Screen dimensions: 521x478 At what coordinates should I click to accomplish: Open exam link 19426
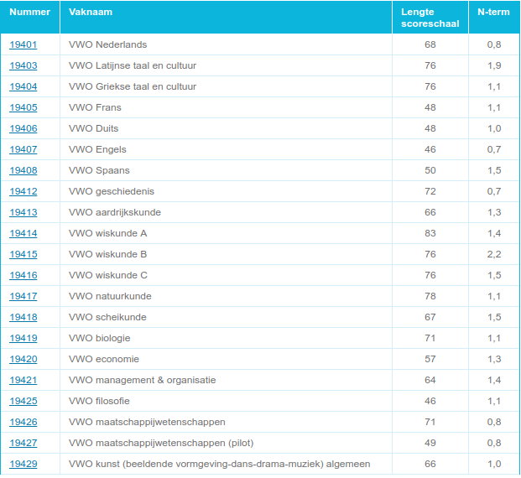tap(23, 422)
